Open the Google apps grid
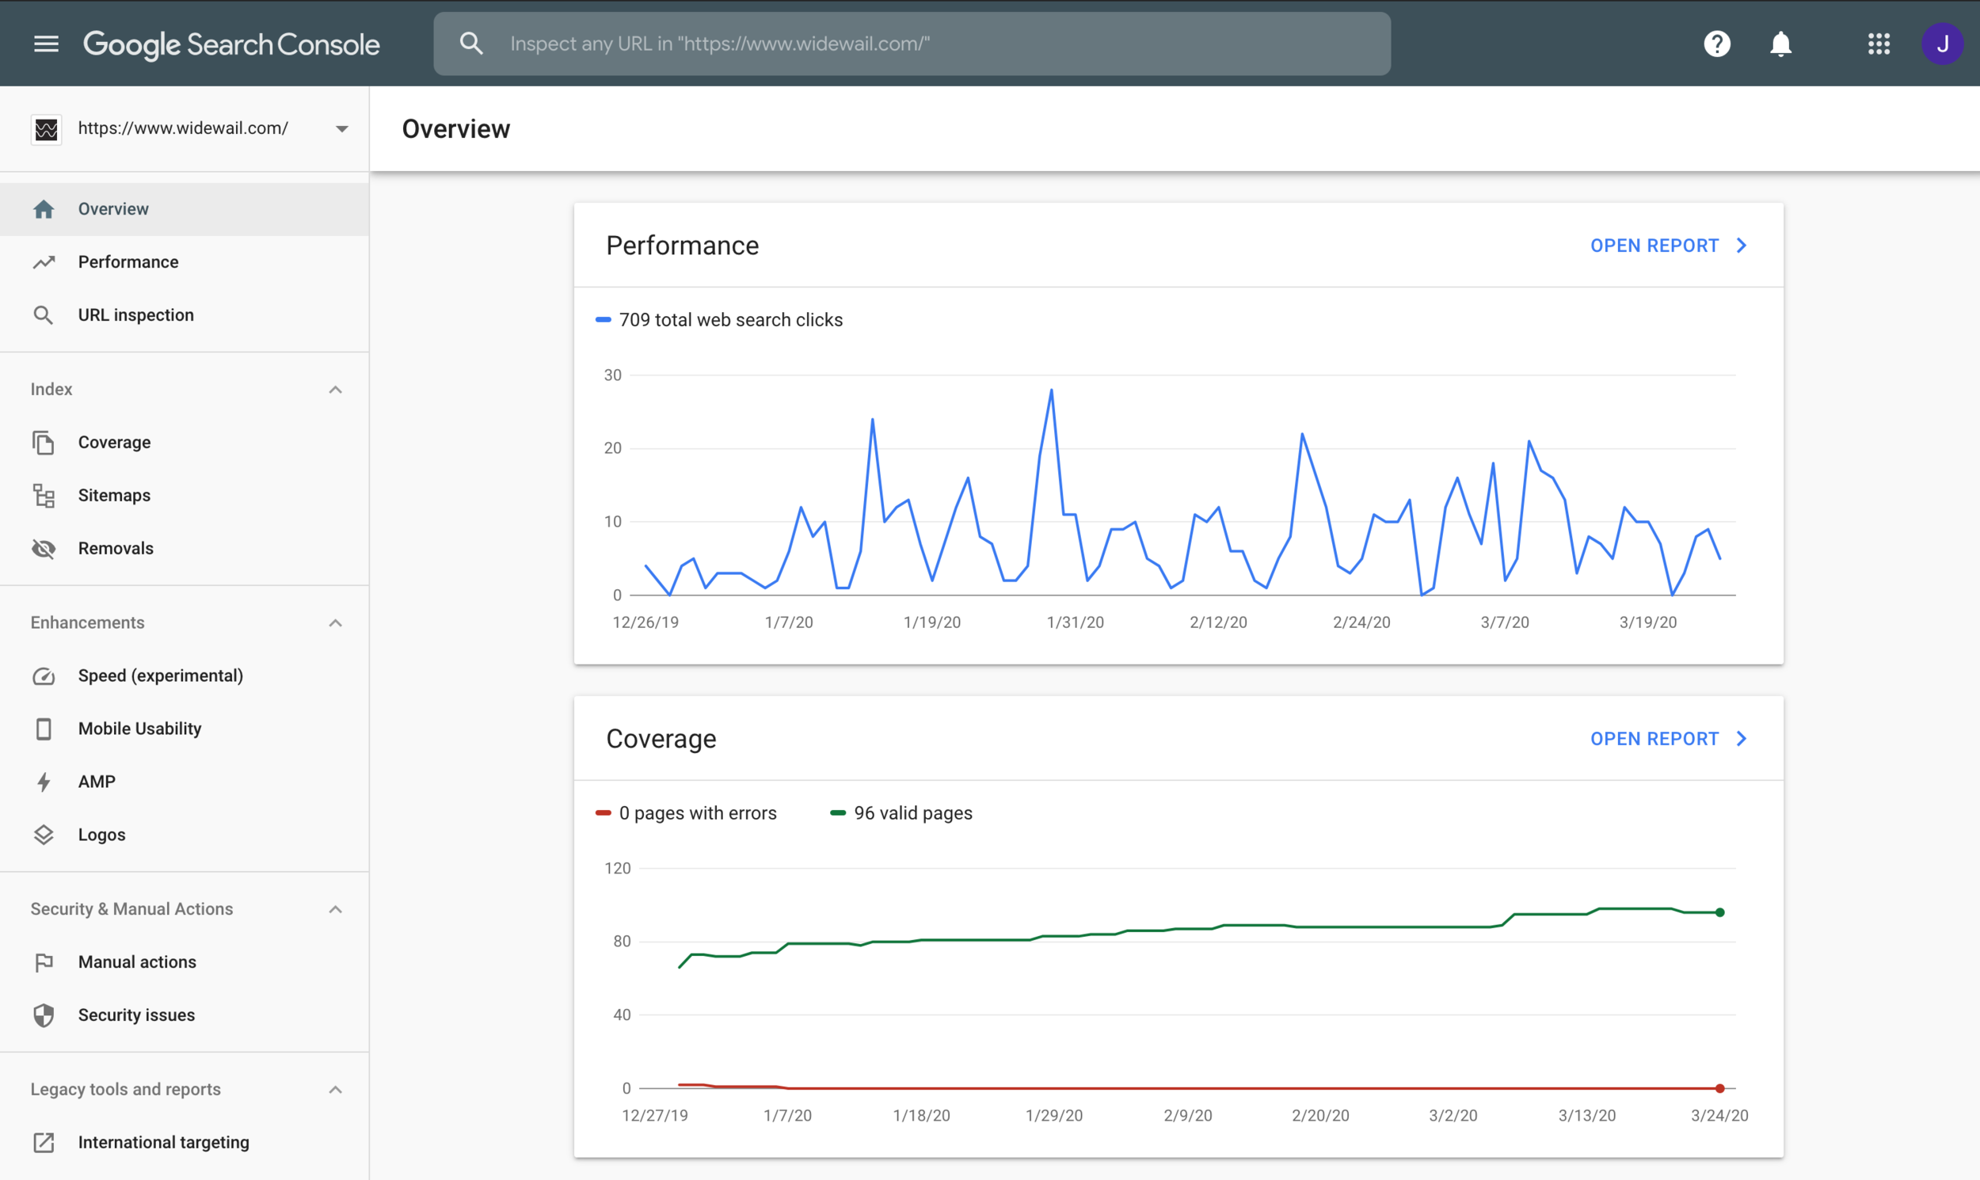The width and height of the screenshot is (1980, 1180). coord(1879,44)
